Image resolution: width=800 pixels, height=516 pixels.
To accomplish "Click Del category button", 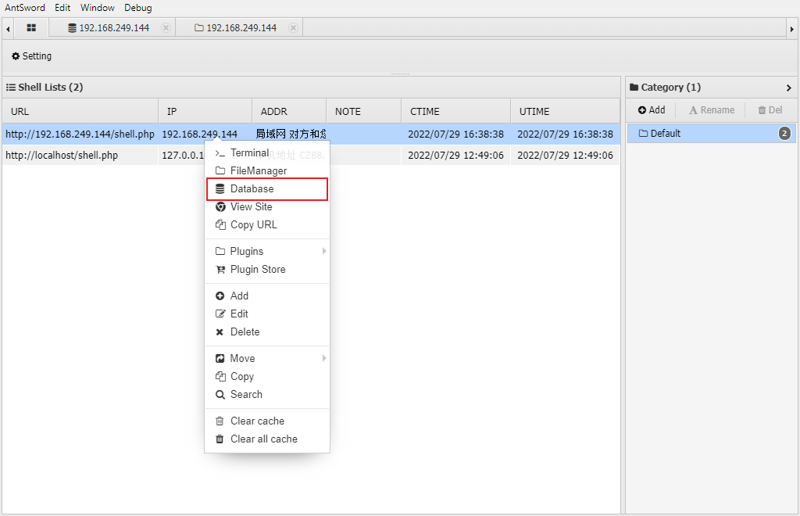I will (770, 110).
